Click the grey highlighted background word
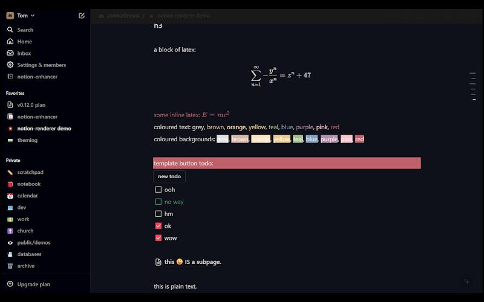Viewport: 484px width, 302px height. [223, 139]
